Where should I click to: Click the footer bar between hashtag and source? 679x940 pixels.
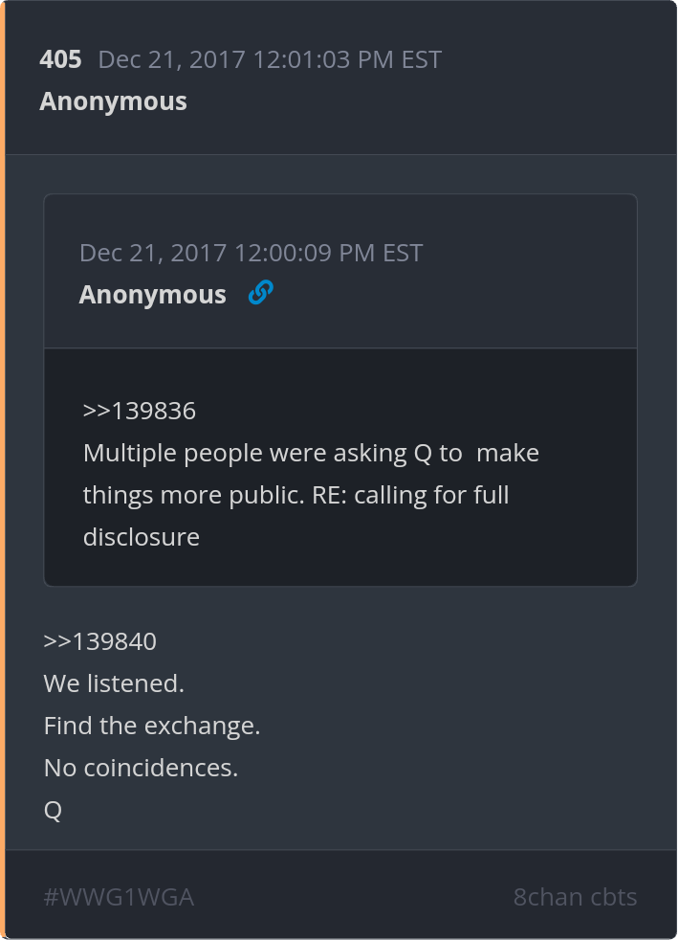coord(354,898)
